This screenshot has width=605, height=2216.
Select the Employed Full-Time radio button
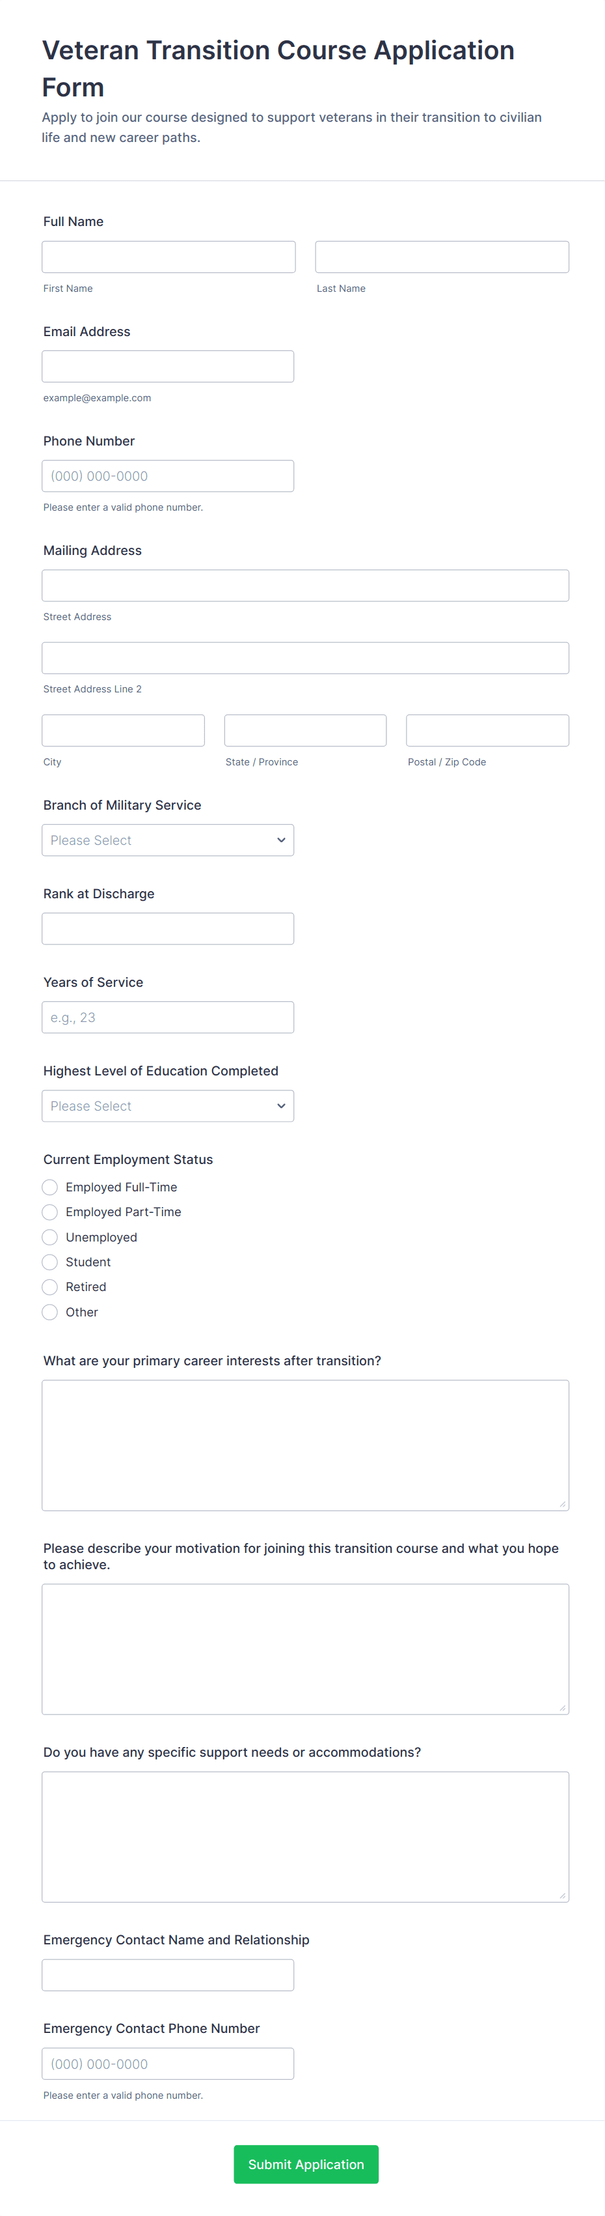coord(50,1187)
